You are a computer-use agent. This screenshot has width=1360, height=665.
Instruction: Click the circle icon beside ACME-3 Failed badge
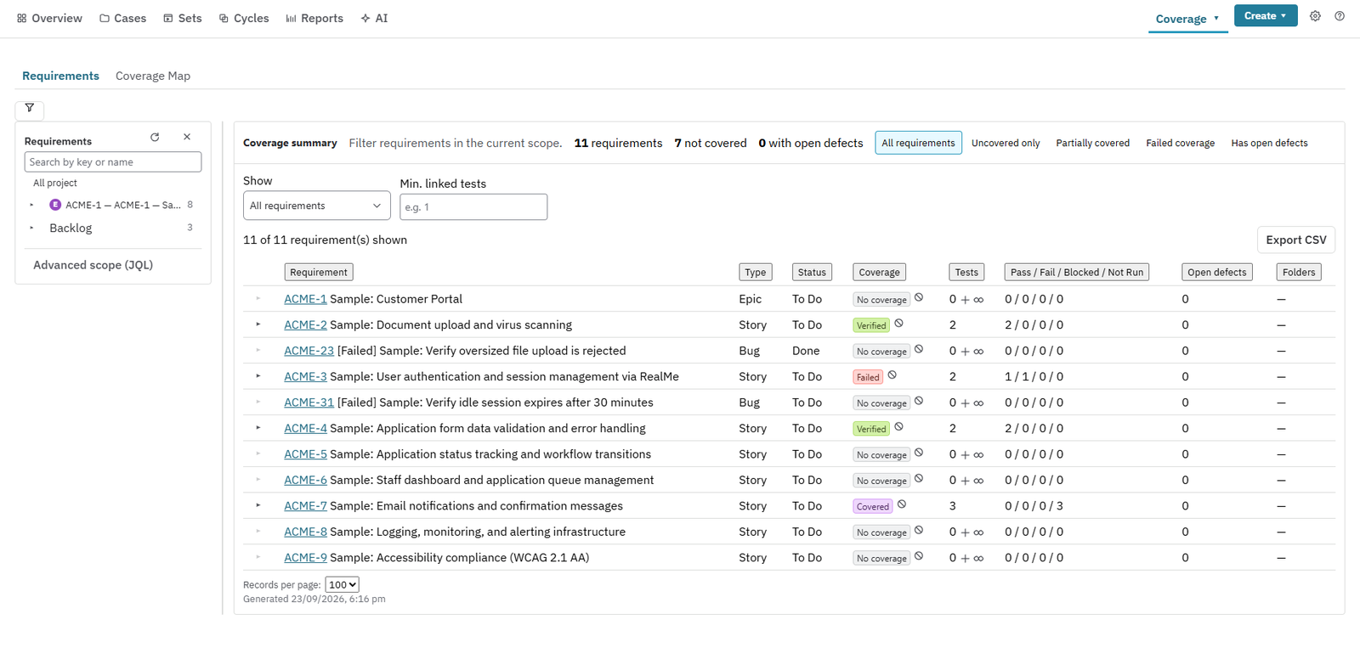(892, 375)
